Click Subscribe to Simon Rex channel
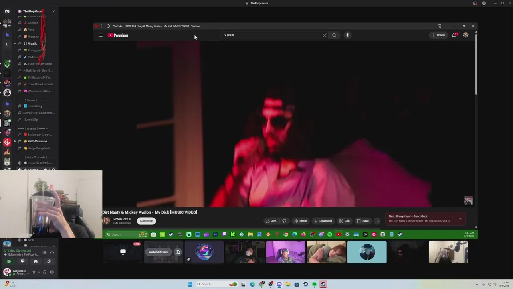Screen dimensions: 513x289 coord(146,221)
